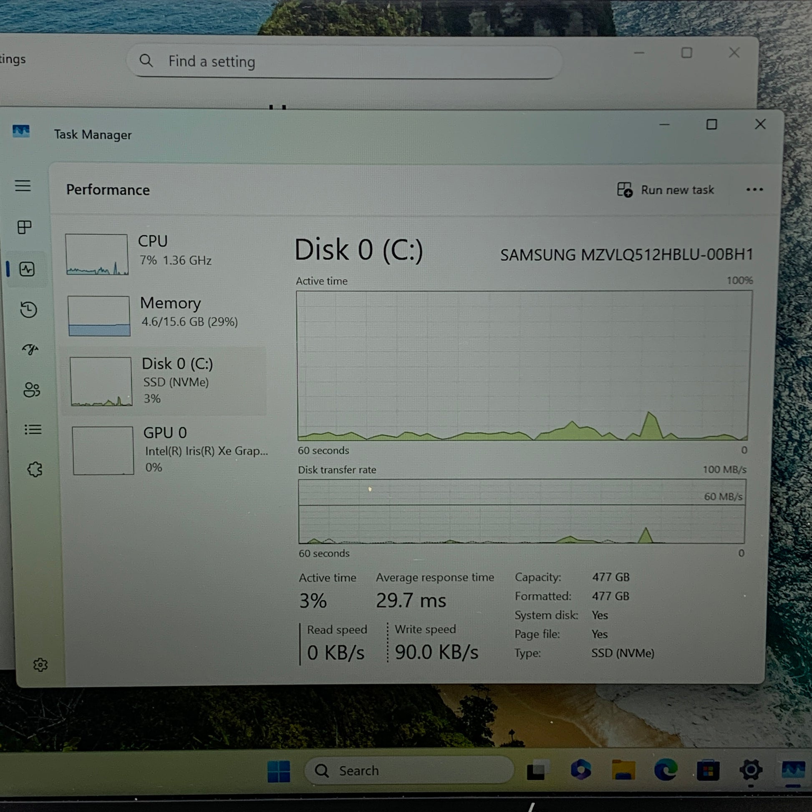Open Task Manager hamburger navigation menu
The width and height of the screenshot is (812, 812).
pos(23,186)
